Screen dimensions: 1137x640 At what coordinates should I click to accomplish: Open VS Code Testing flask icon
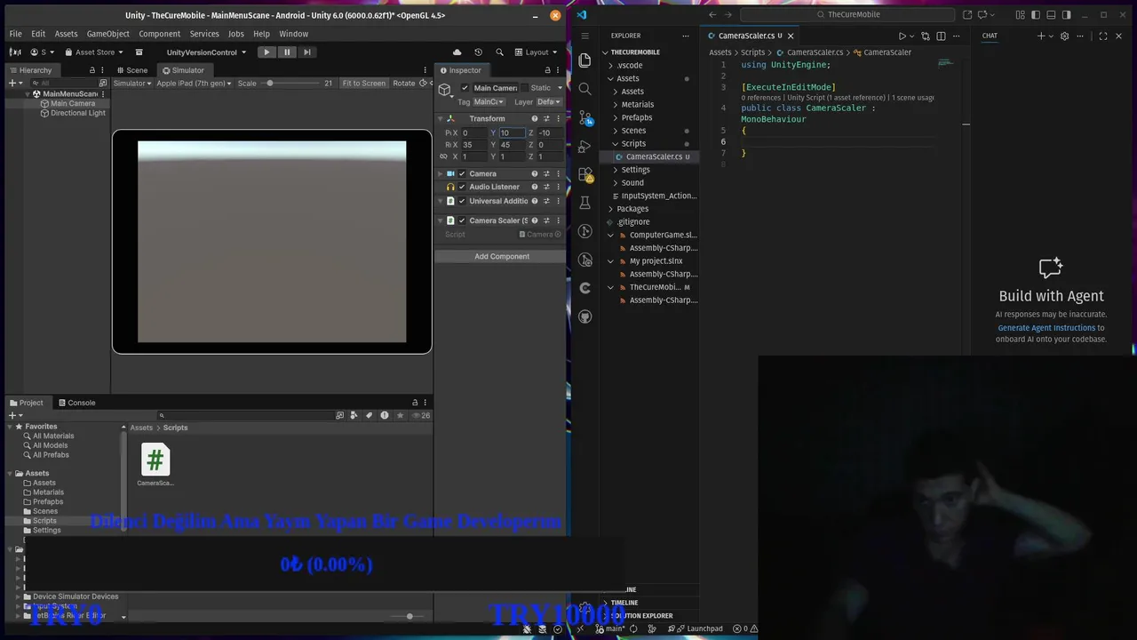pos(584,203)
